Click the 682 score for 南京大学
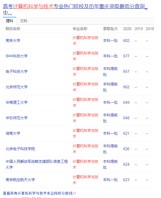The width and height of the screenshot is (161, 198). [x=126, y=41]
